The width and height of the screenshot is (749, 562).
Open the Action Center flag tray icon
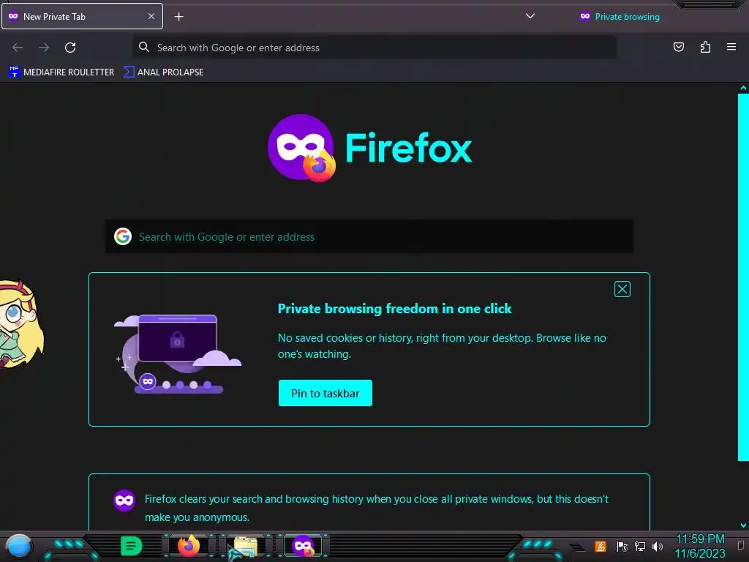click(622, 546)
